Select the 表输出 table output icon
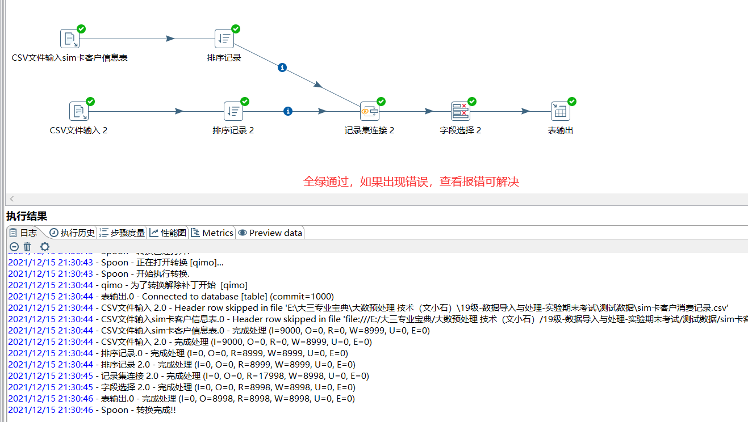This screenshot has width=748, height=422. point(561,112)
